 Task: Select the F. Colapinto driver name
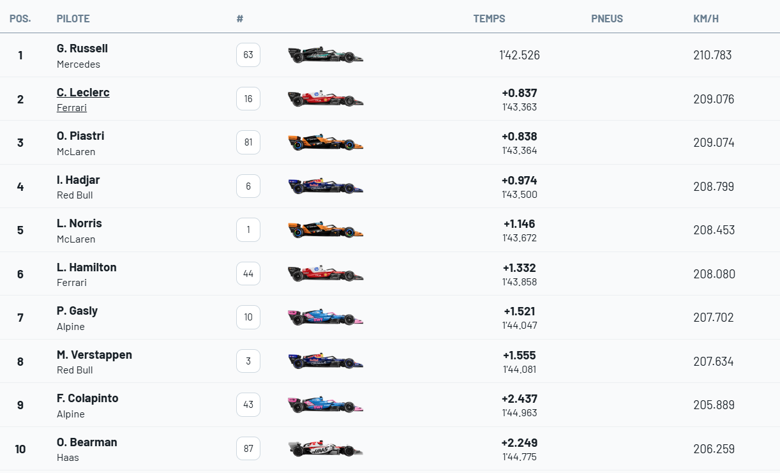pyautogui.click(x=87, y=398)
